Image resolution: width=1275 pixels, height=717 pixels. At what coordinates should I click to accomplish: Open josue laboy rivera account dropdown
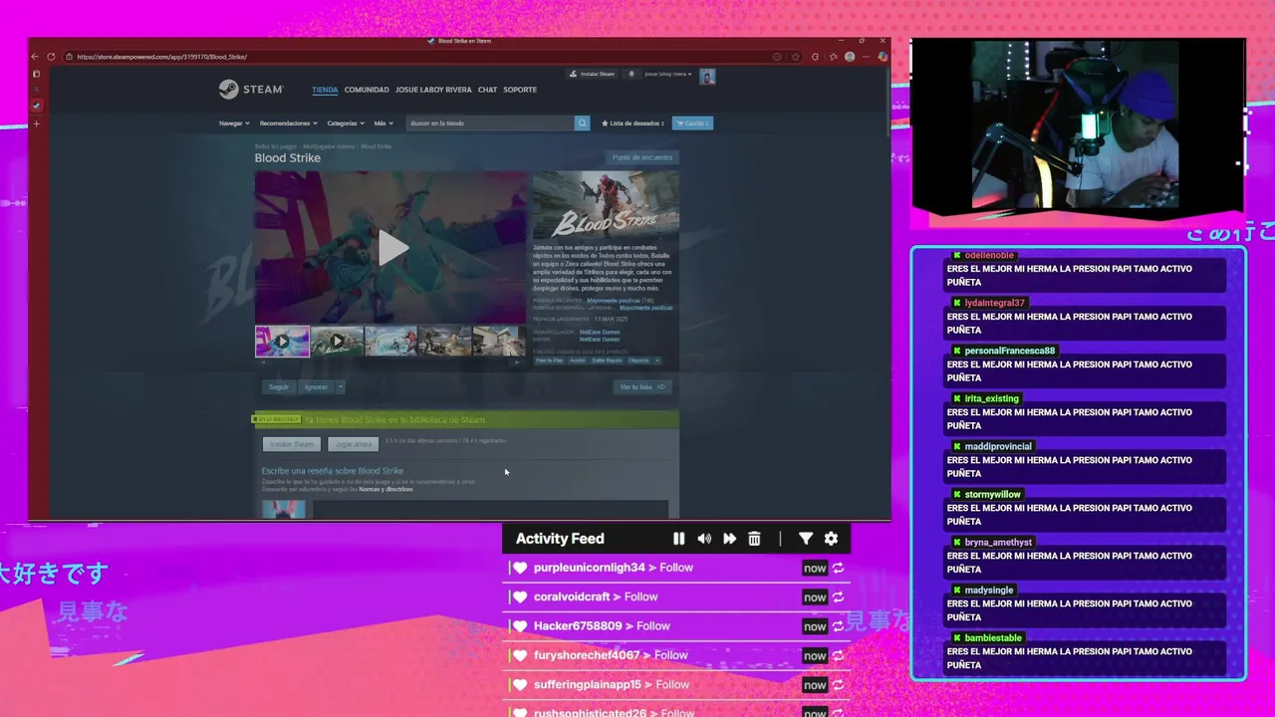667,74
